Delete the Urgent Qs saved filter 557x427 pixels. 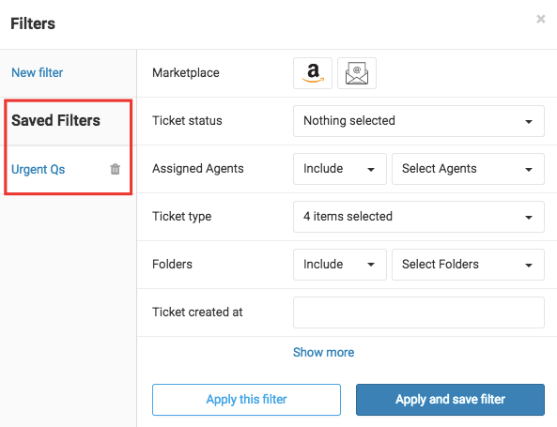tap(116, 169)
